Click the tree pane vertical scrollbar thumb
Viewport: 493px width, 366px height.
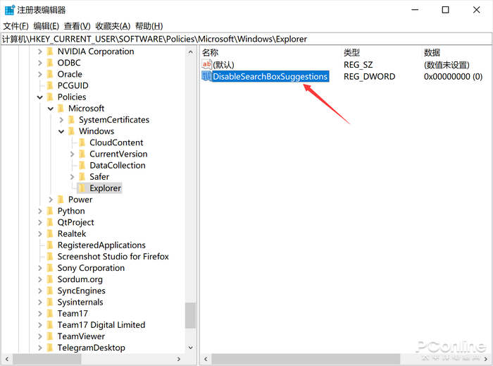point(190,315)
